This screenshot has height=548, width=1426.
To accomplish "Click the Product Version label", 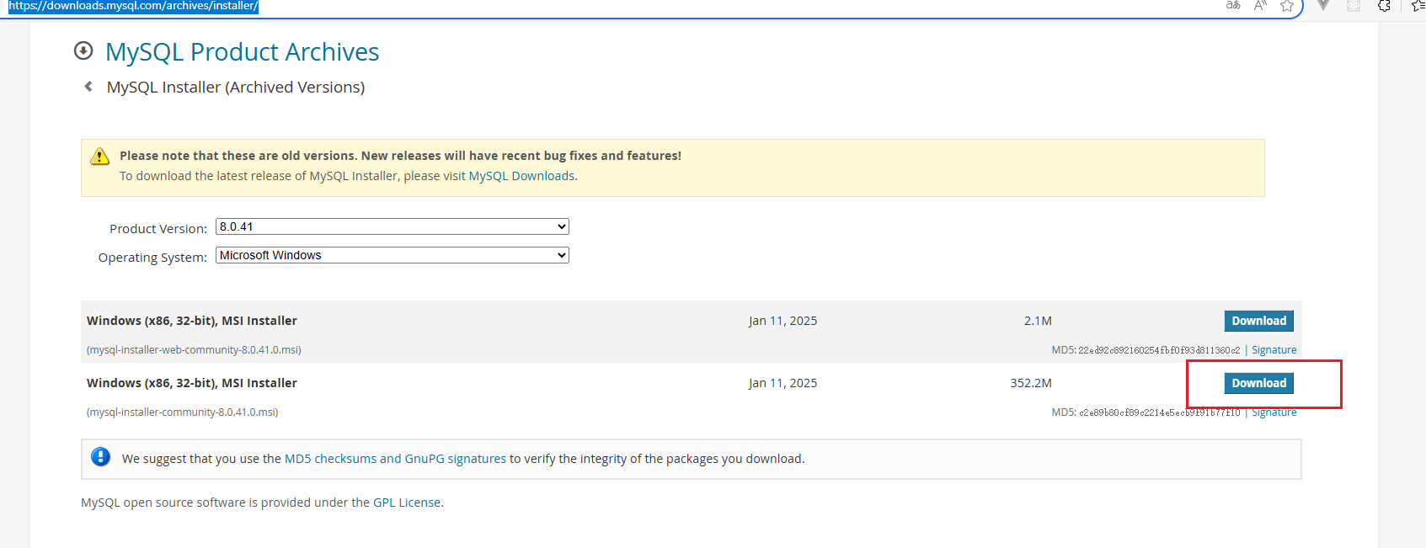I will [x=158, y=229].
